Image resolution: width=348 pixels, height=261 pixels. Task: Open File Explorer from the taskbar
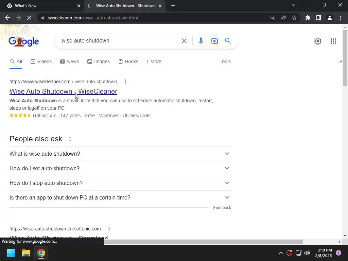click(x=26, y=253)
